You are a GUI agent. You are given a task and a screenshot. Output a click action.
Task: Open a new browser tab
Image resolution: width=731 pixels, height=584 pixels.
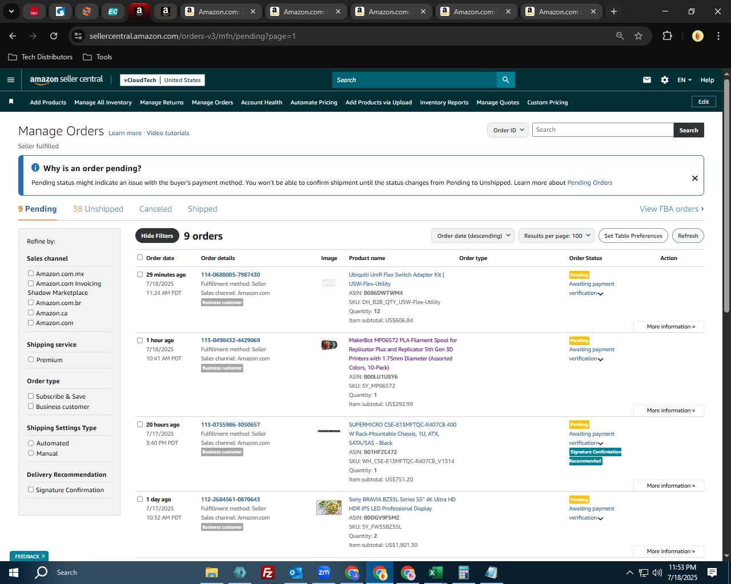coord(614,11)
